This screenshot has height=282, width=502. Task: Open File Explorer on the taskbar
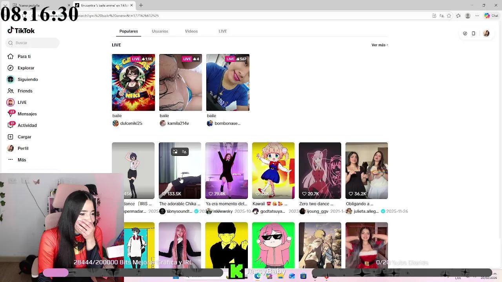click(x=280, y=277)
